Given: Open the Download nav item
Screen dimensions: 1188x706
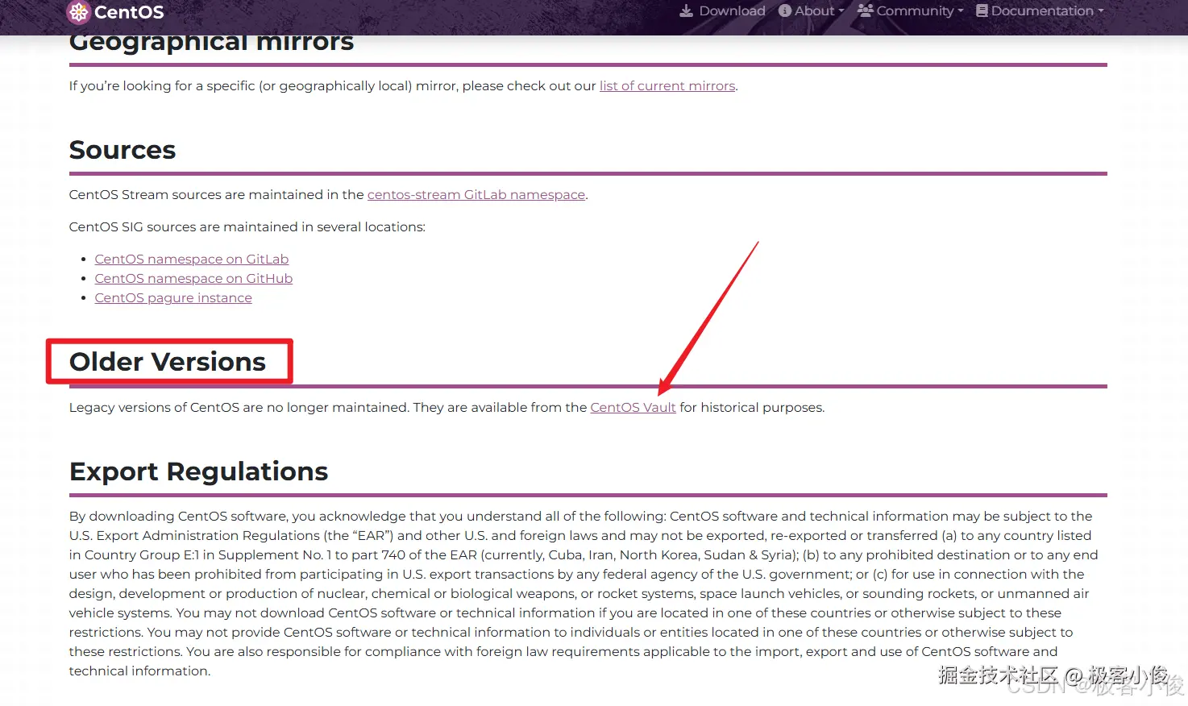Looking at the screenshot, I should [x=723, y=10].
